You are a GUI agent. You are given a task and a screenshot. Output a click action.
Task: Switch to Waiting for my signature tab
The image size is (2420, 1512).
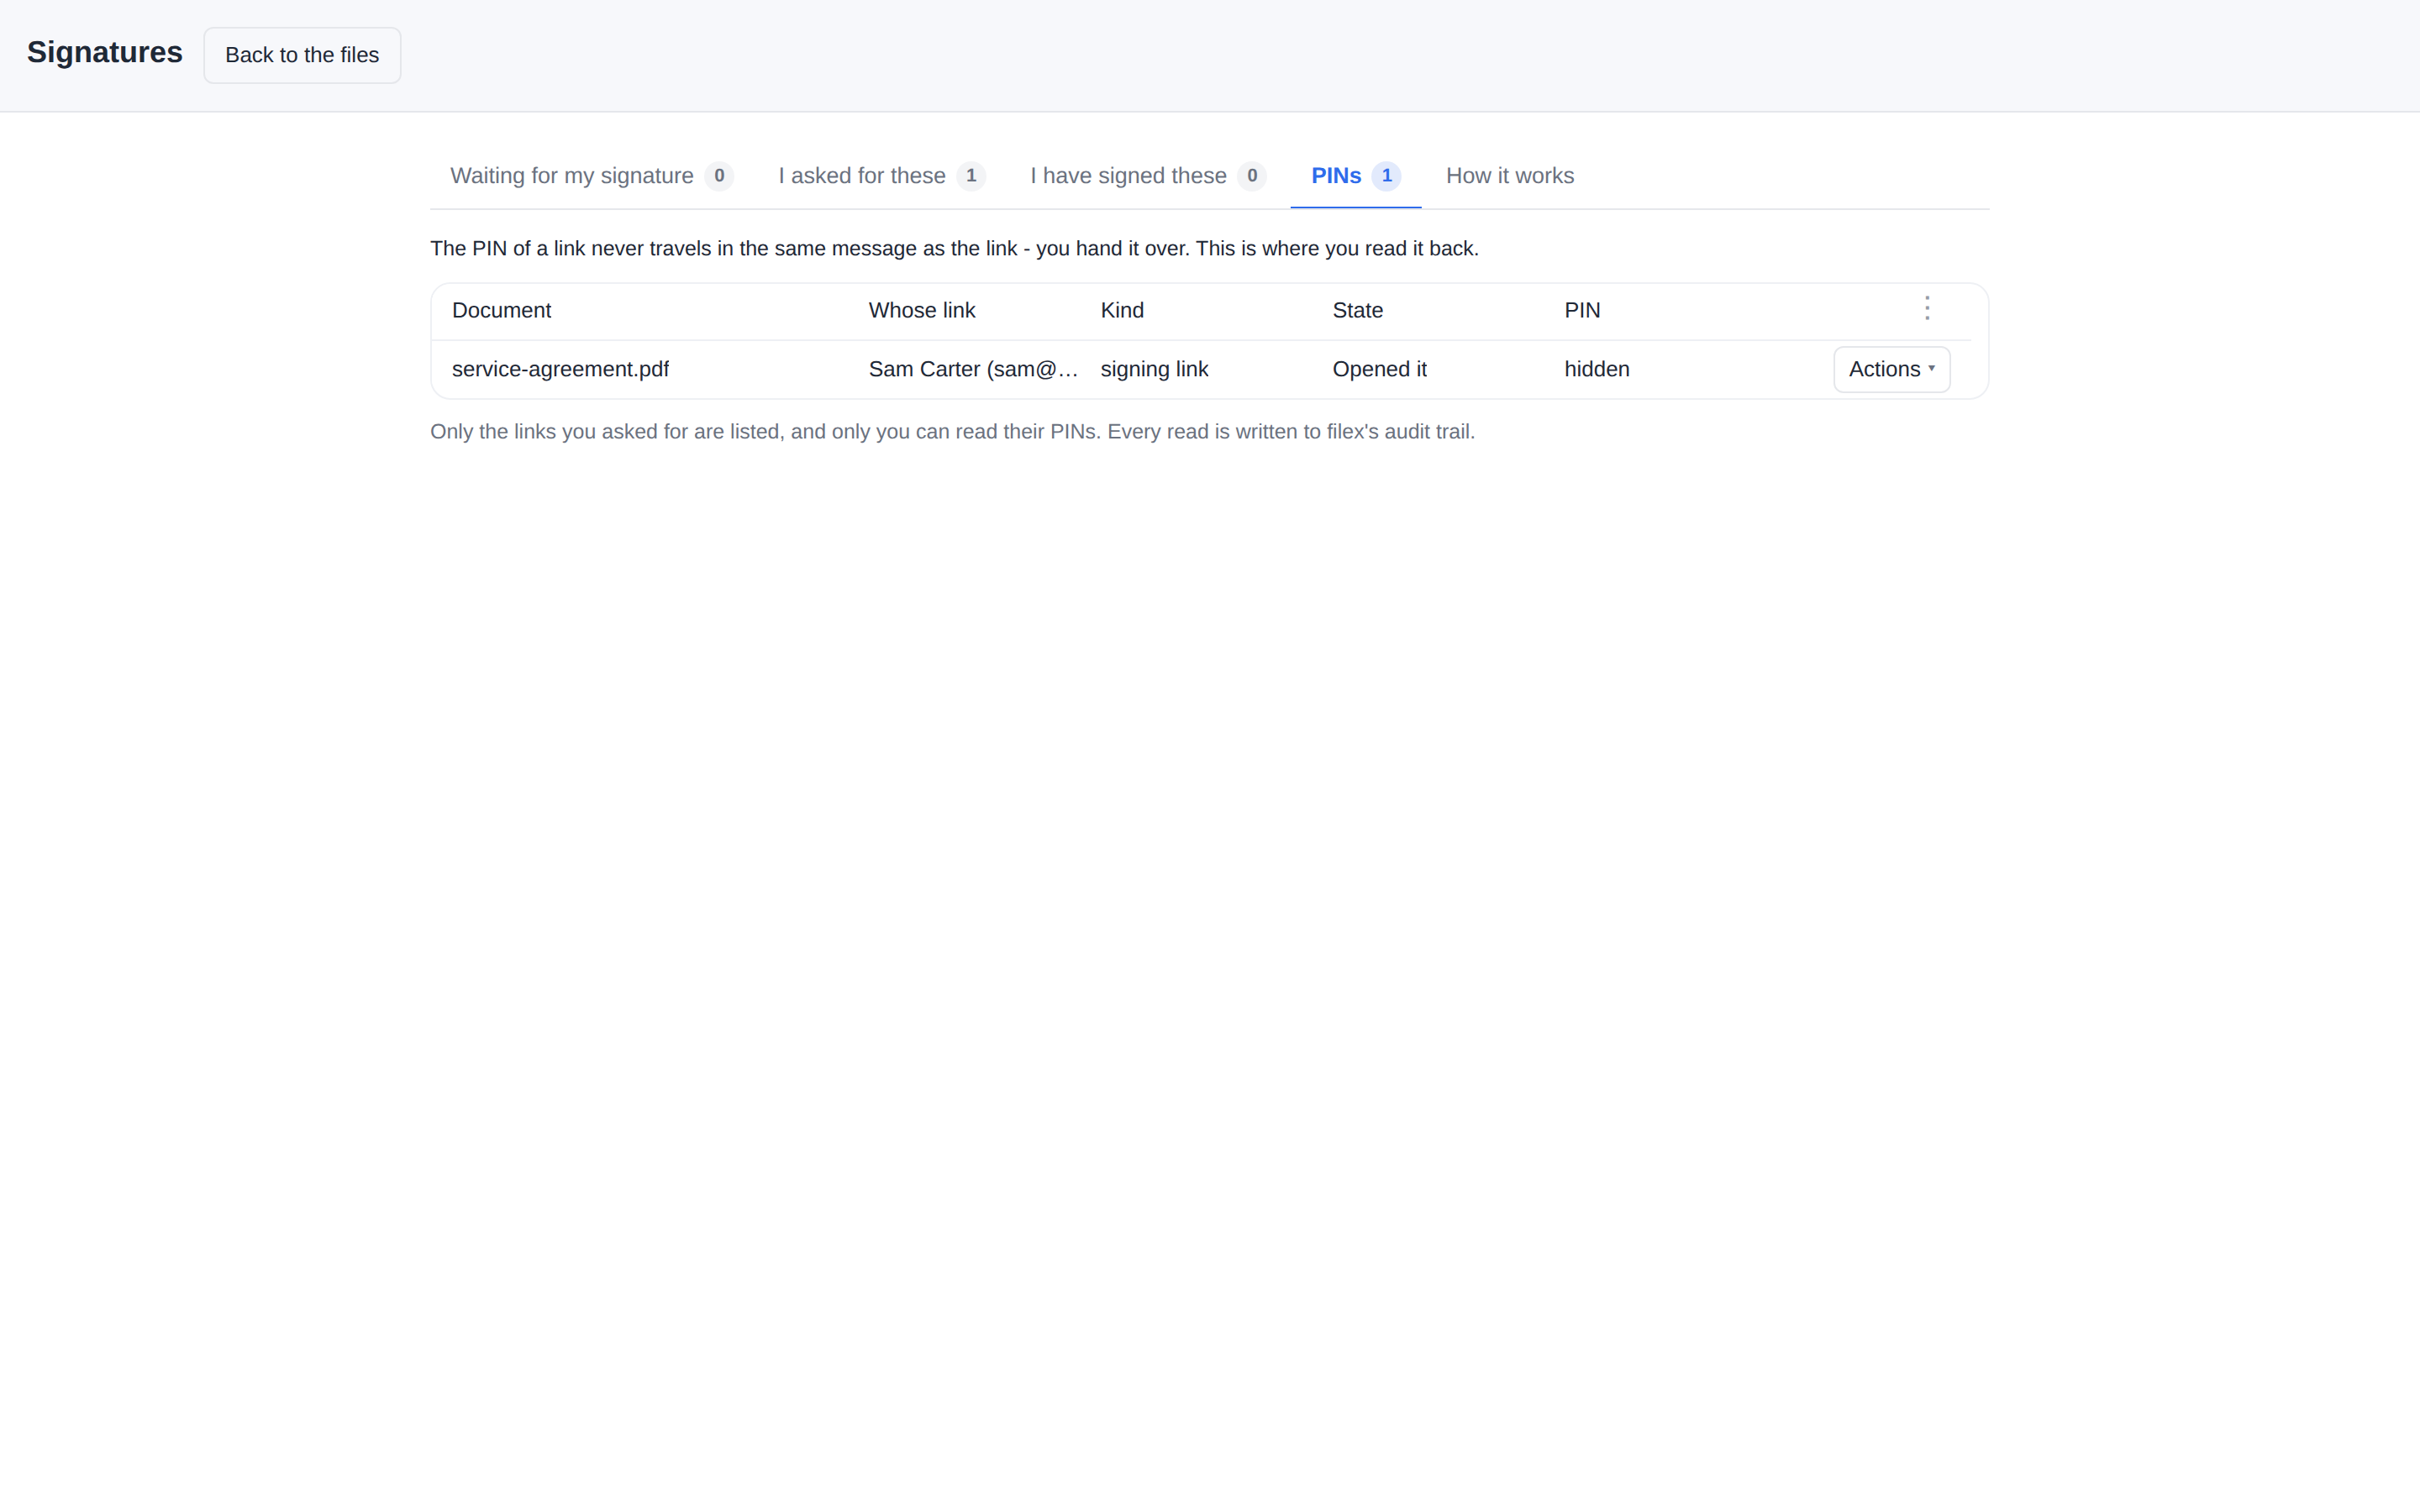pos(592,176)
